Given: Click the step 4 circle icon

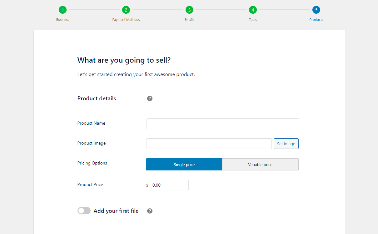Looking at the screenshot, I should (253, 10).
